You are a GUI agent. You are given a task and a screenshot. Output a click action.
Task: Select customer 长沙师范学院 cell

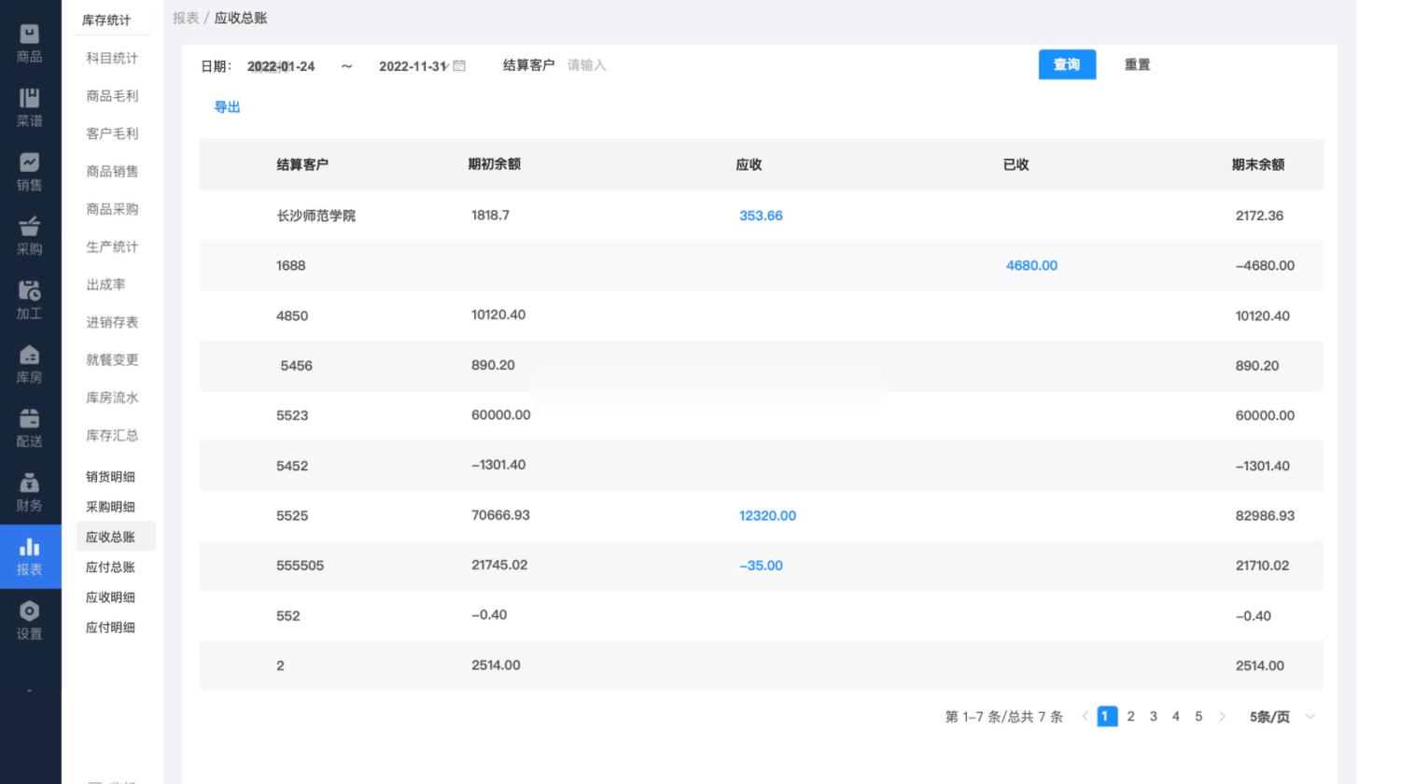click(x=315, y=216)
